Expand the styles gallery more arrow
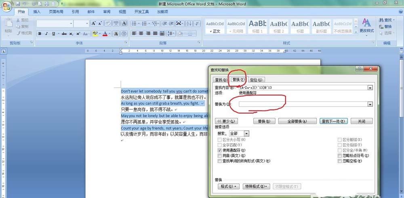 click(x=356, y=32)
